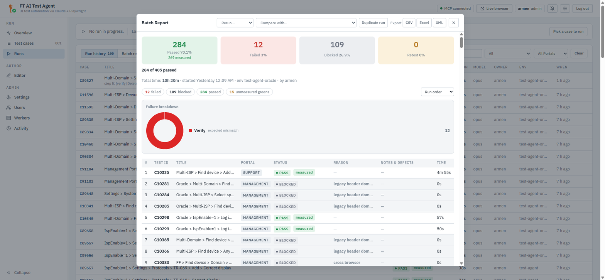Click the Duplicate run button
The image size is (605, 280).
pos(373,23)
